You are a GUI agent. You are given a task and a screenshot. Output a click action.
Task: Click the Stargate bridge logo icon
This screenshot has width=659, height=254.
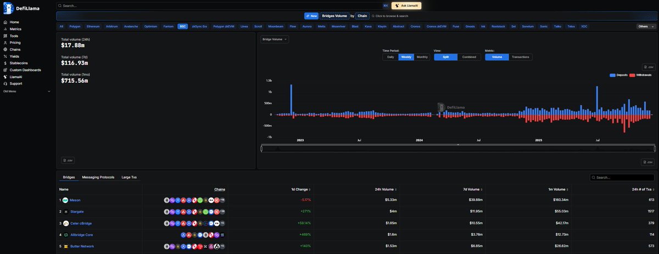(x=65, y=211)
